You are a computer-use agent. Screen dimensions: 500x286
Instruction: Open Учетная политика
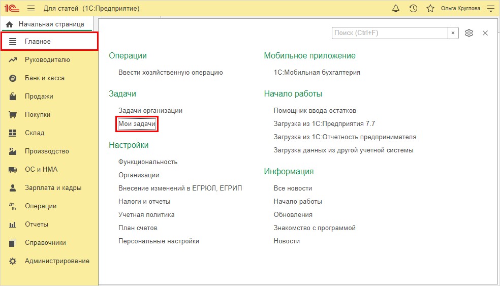tap(146, 214)
